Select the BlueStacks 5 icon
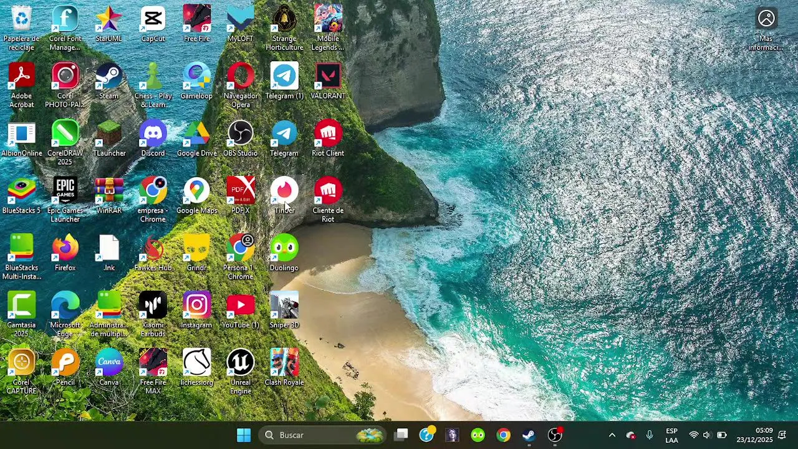This screenshot has width=798, height=449. click(x=22, y=196)
